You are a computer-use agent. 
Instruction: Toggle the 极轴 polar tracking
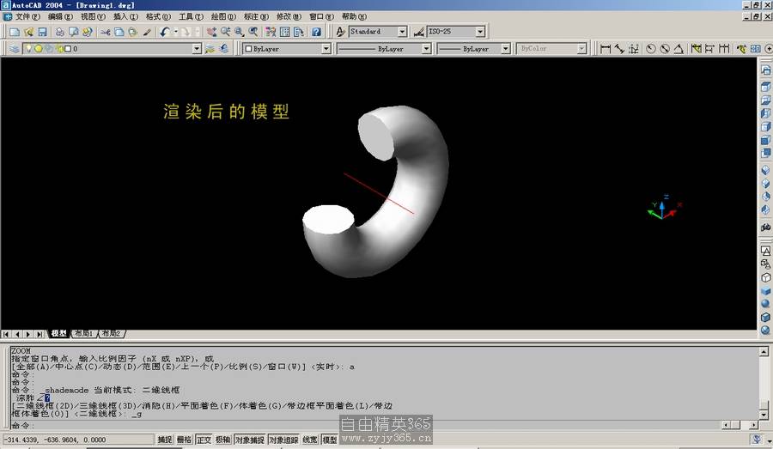click(x=222, y=440)
